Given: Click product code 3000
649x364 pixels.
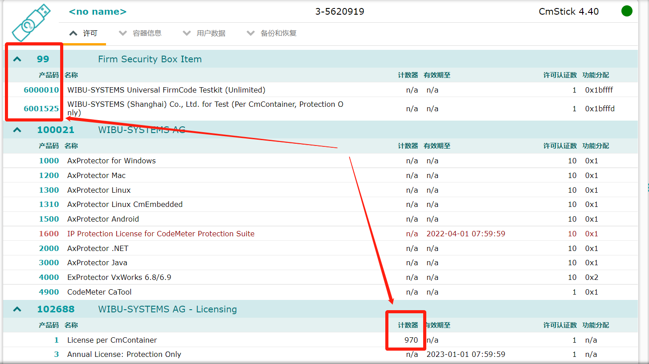Looking at the screenshot, I should click(x=49, y=263).
